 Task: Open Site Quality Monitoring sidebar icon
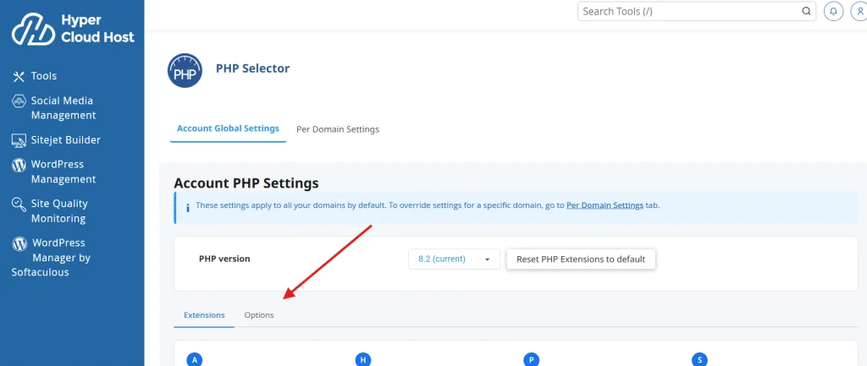pyautogui.click(x=19, y=205)
